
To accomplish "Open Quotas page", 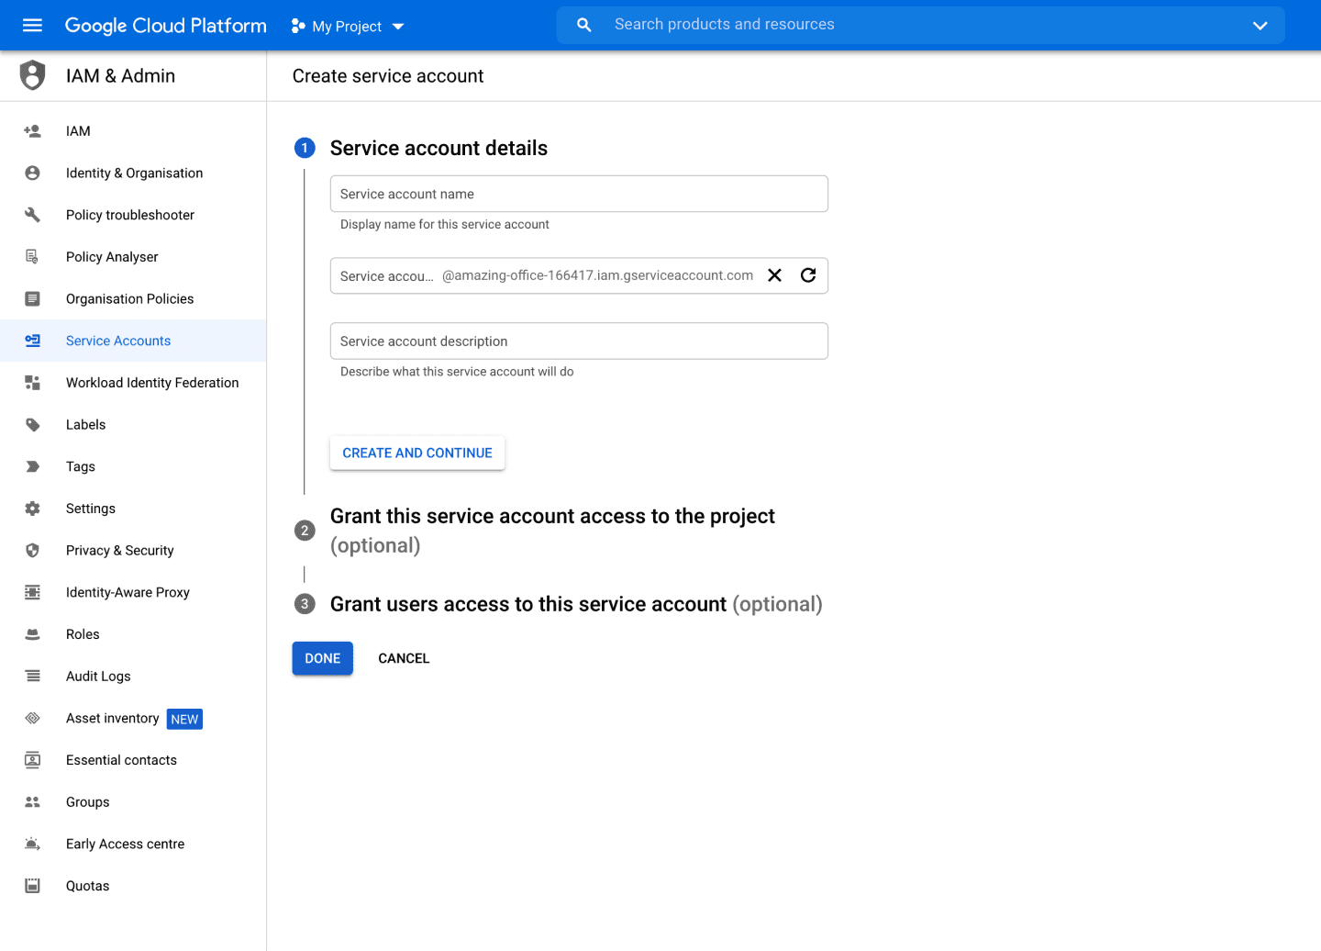I will pyautogui.click(x=133, y=886).
